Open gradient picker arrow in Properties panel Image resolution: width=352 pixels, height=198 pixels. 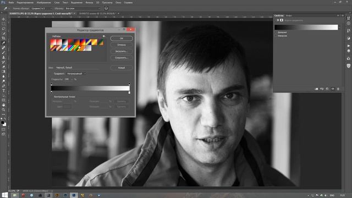tap(339, 27)
